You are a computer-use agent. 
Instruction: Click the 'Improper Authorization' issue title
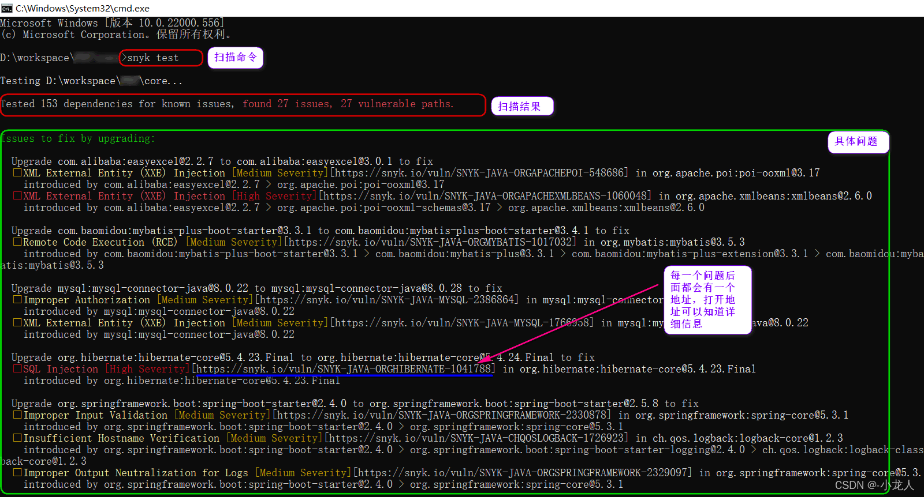[87, 300]
